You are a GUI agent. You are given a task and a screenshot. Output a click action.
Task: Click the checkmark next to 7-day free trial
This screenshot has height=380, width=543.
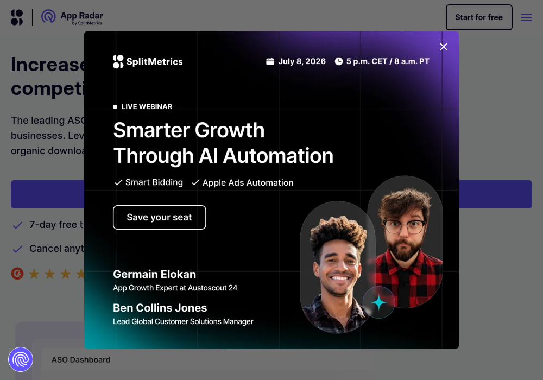tap(17, 225)
